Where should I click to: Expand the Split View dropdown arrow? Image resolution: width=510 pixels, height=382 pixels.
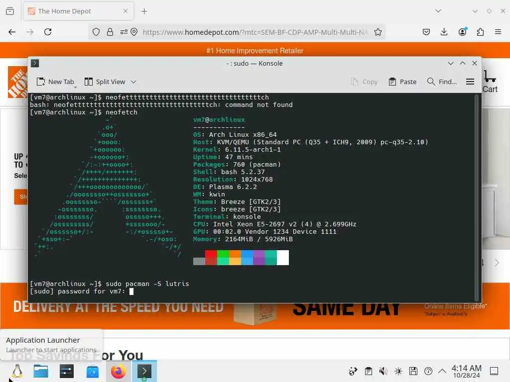click(x=133, y=82)
